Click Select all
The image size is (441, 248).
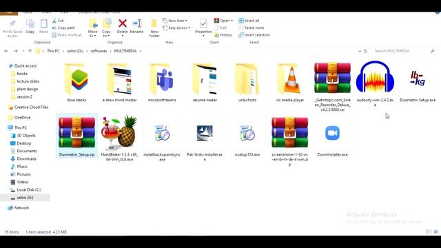click(249, 21)
